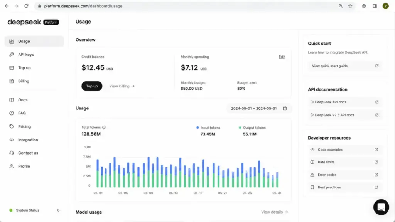Screen dimensions: 395x222
Task: Click external link icon beside V2.5 API docs
Action: pos(377,115)
